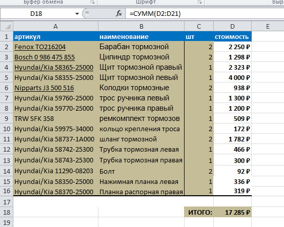The image size is (284, 227).
Task: Click the Select All corner triangle
Action: tap(7, 27)
